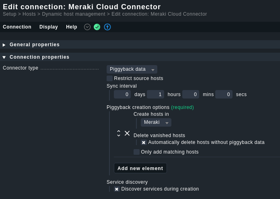The height and width of the screenshot is (199, 280).
Task: Uncheck Automatically delete hosts without piggyback data
Action: pos(144,142)
